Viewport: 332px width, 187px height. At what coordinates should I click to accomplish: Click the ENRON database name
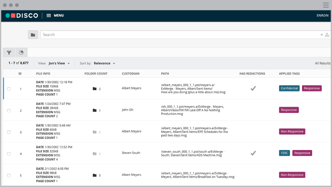(322, 16)
